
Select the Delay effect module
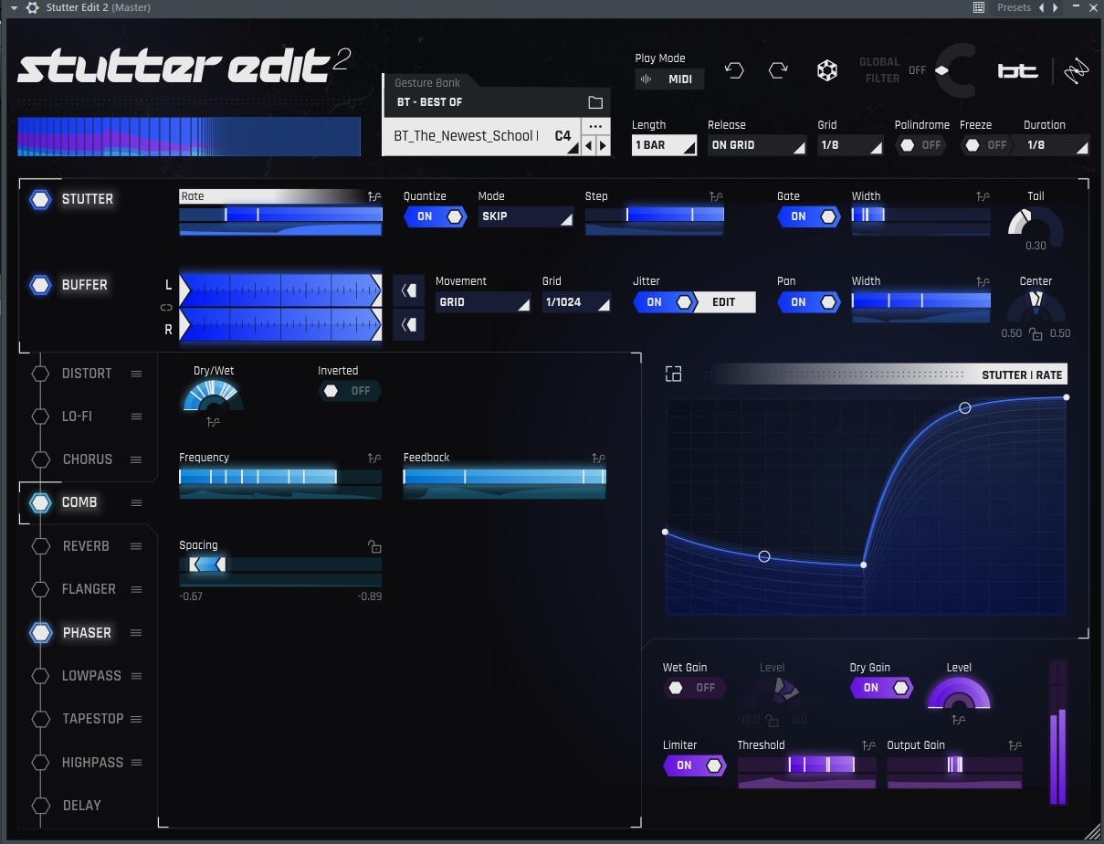click(81, 806)
